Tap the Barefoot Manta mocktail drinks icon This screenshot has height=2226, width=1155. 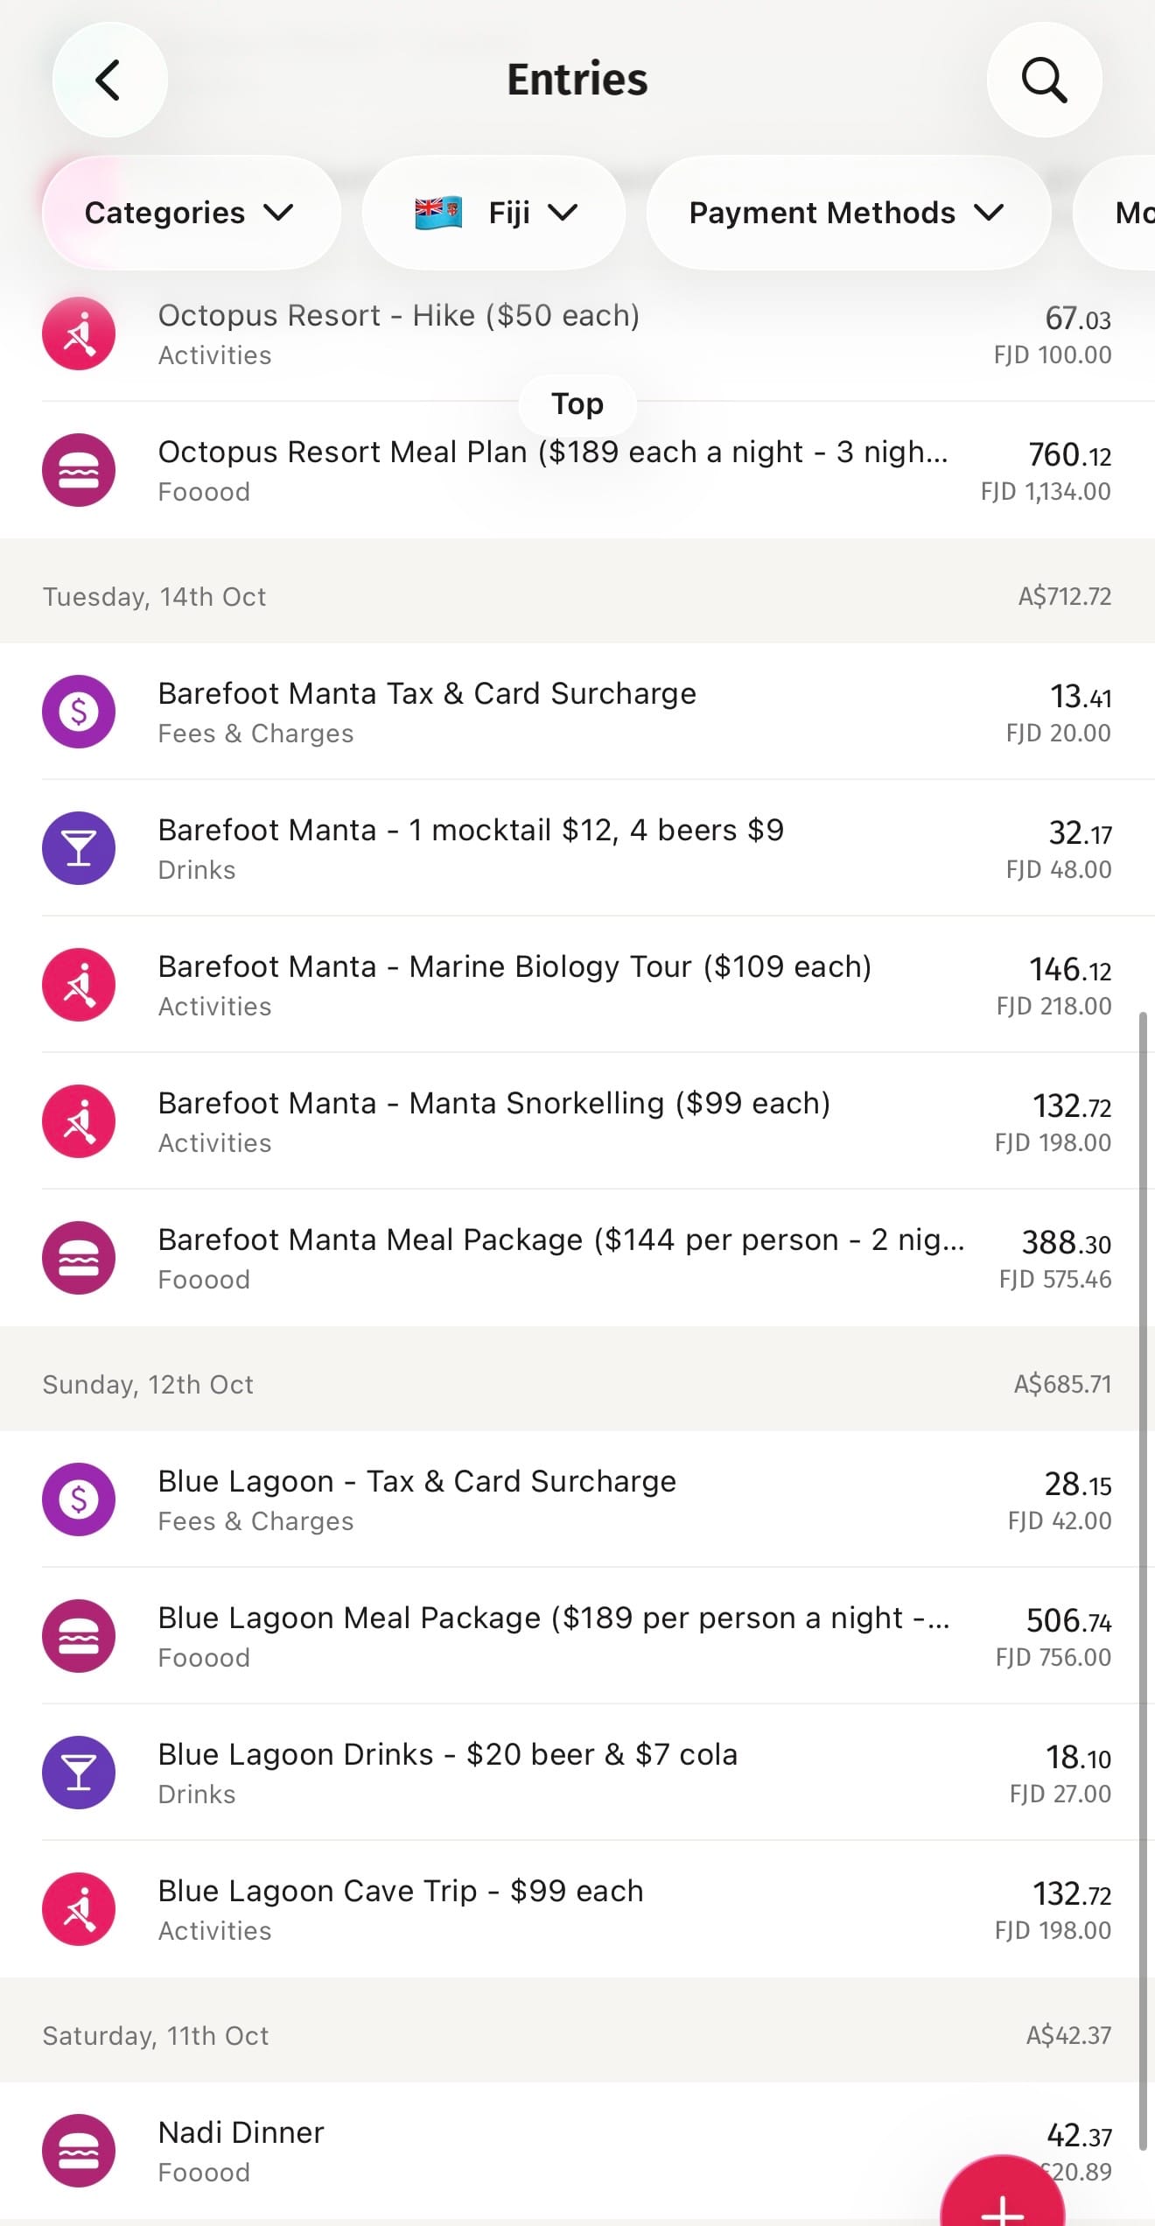79,848
